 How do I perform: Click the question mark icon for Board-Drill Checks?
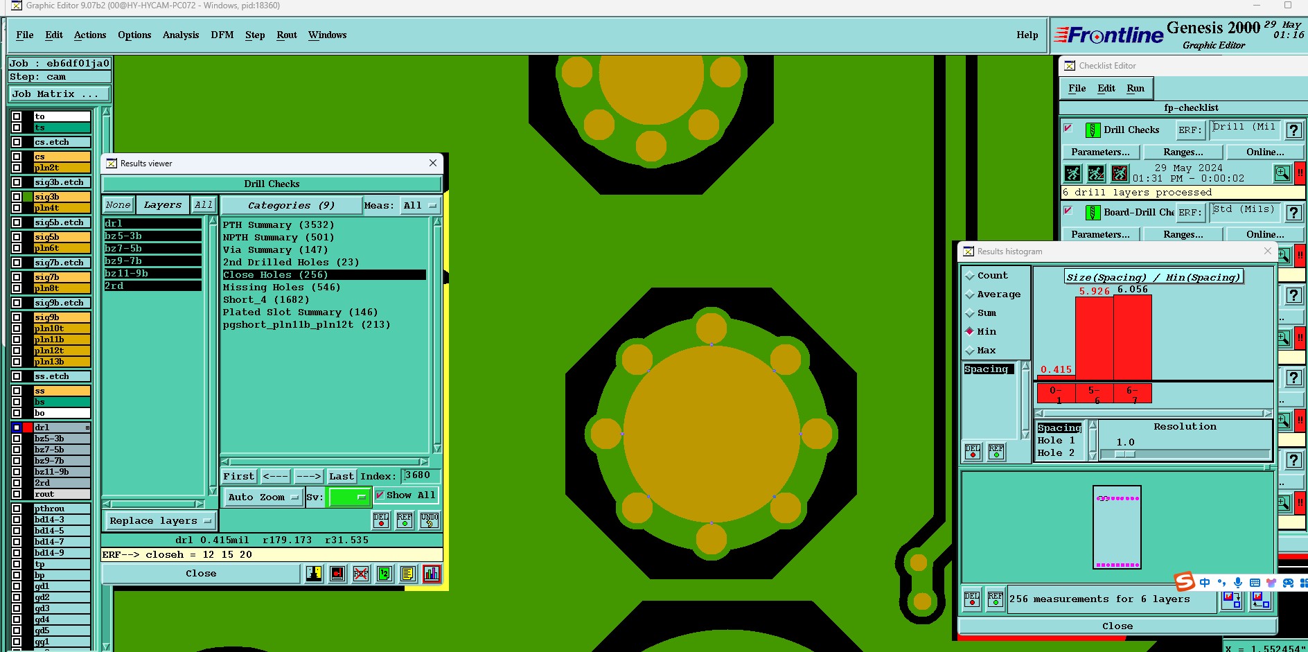tap(1293, 213)
